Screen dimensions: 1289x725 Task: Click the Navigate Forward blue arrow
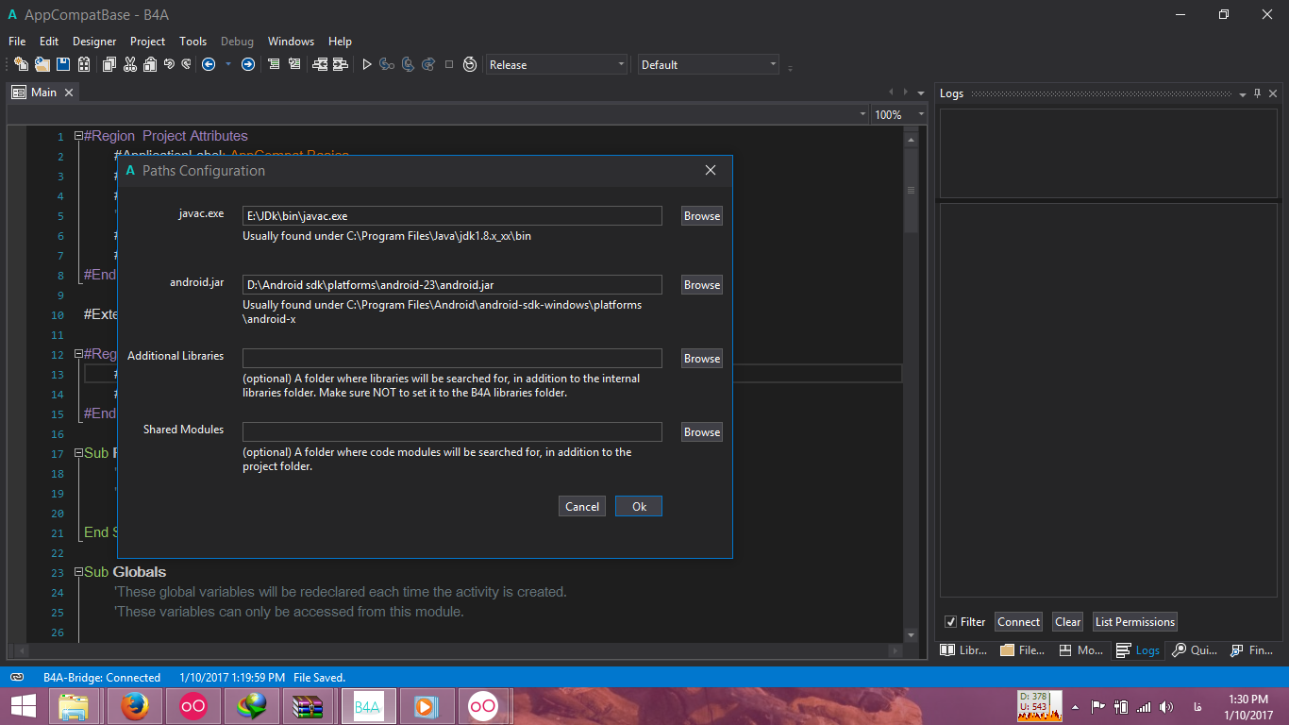tap(247, 64)
